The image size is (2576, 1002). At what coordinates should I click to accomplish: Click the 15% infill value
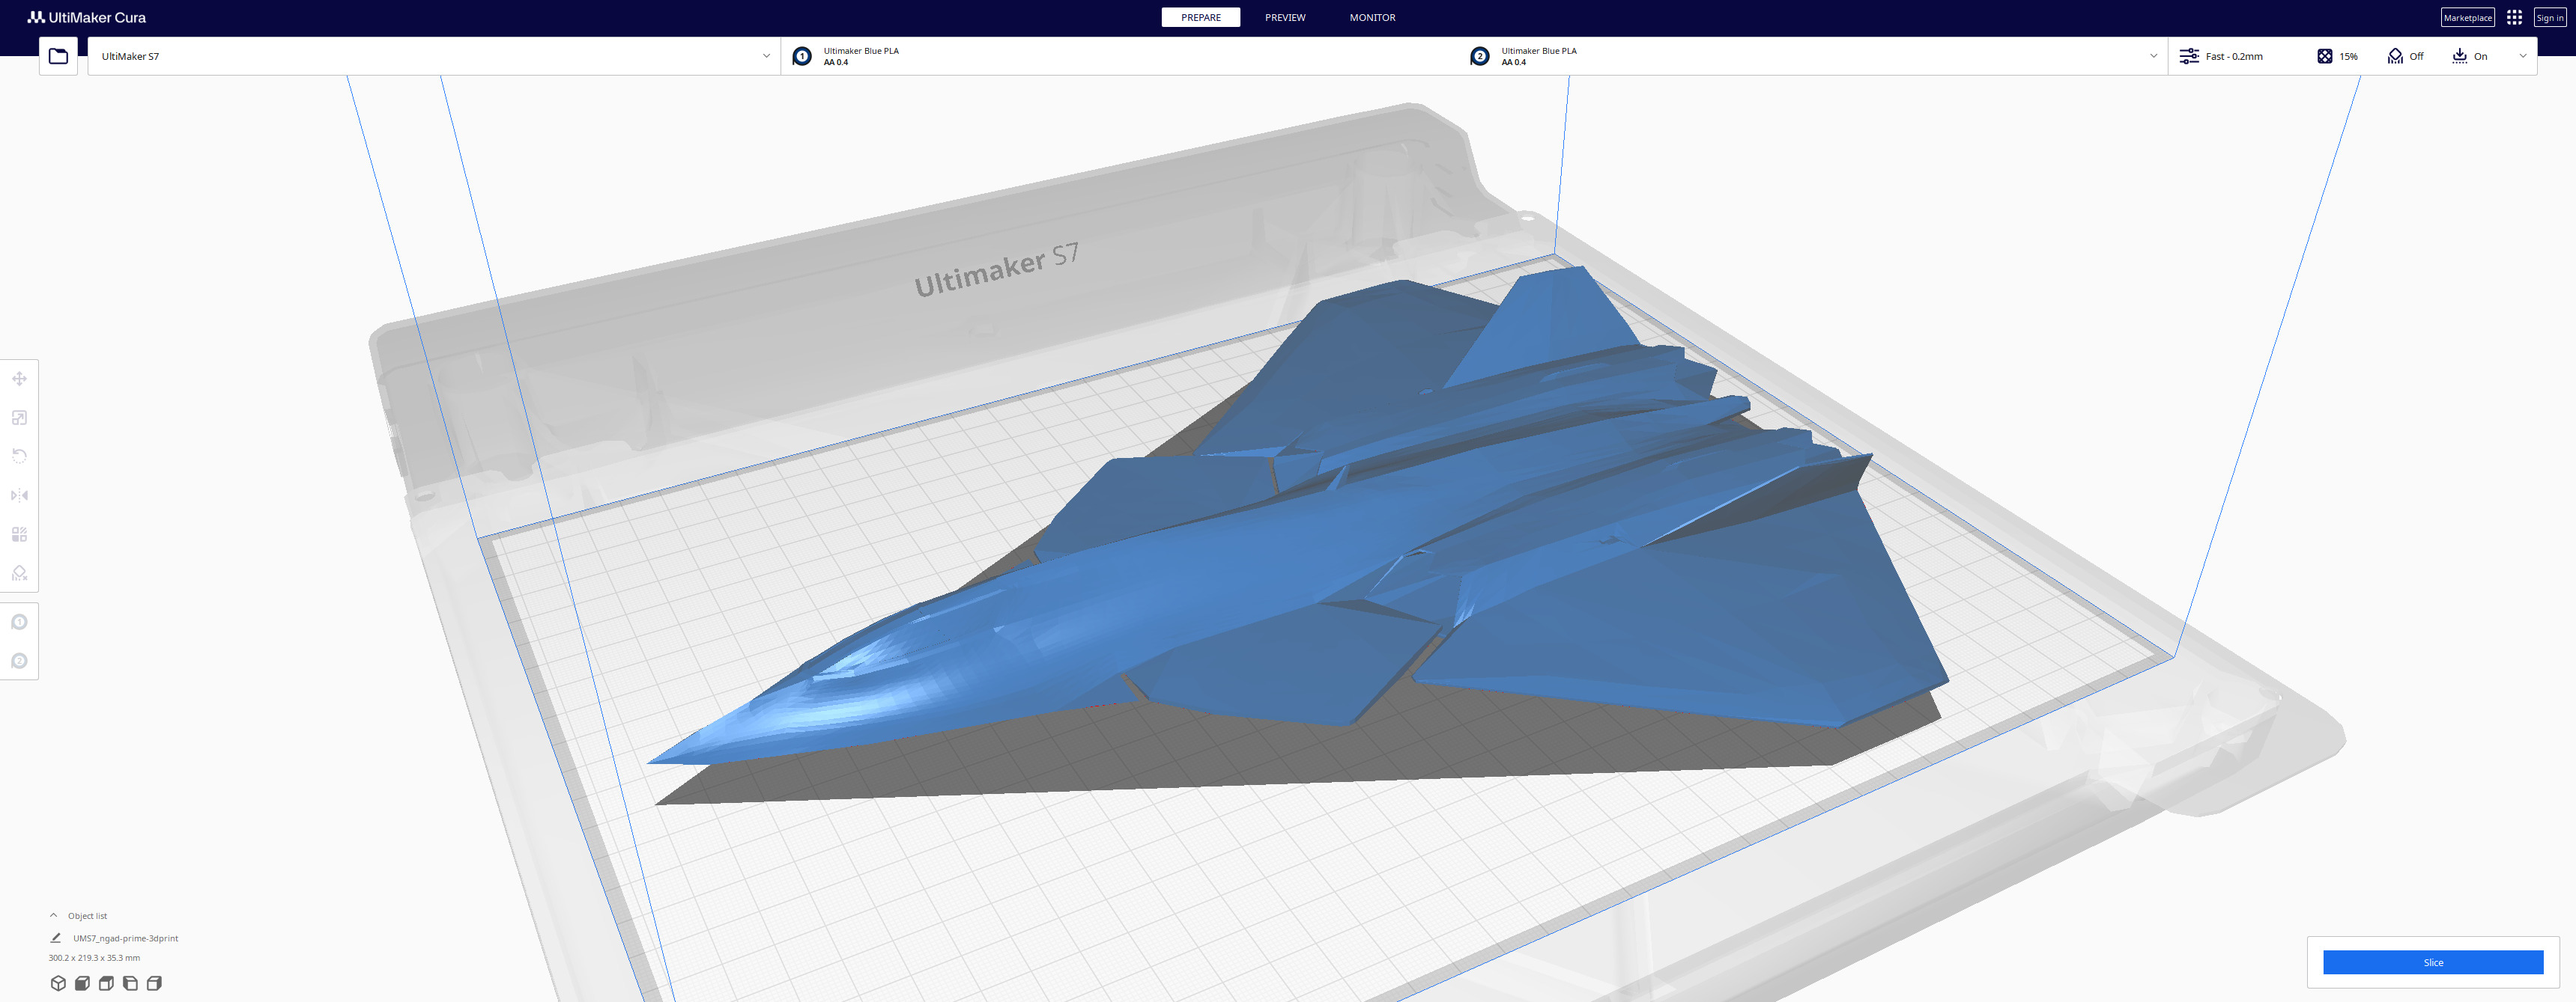2348,56
